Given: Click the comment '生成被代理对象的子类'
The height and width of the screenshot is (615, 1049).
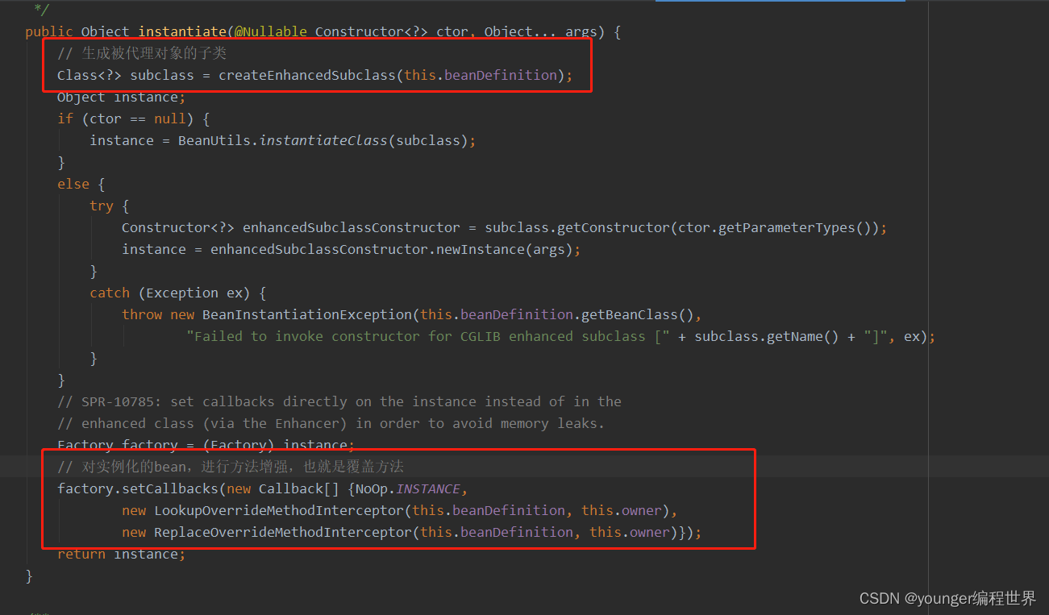Looking at the screenshot, I should [142, 53].
